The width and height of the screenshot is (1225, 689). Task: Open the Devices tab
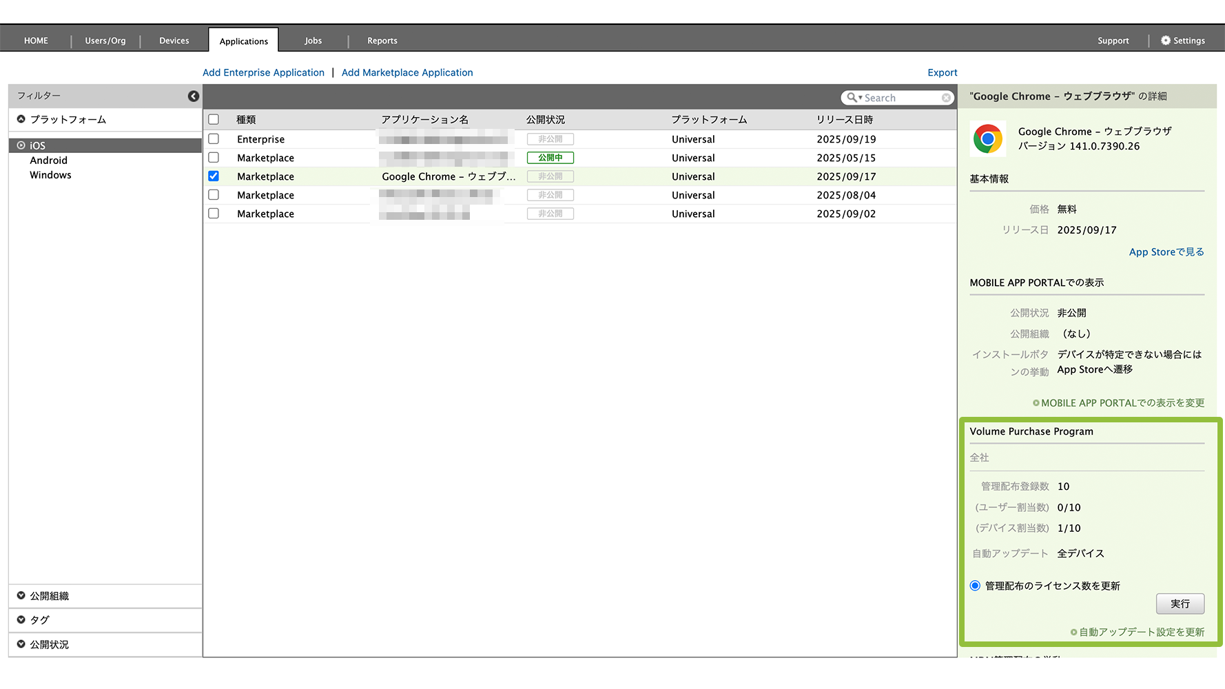coord(174,41)
